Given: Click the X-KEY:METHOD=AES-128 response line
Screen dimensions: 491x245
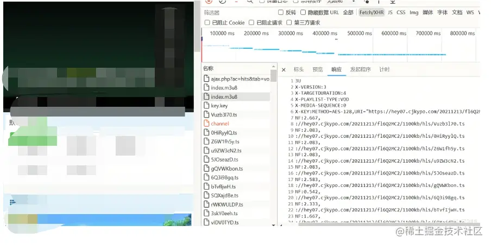Looking at the screenshot, I should pos(387,112).
